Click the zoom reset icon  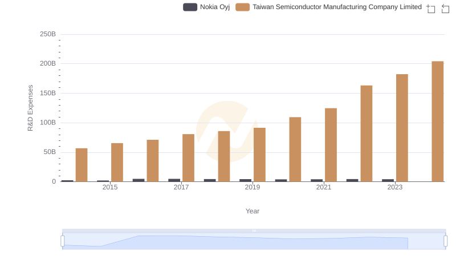point(445,9)
